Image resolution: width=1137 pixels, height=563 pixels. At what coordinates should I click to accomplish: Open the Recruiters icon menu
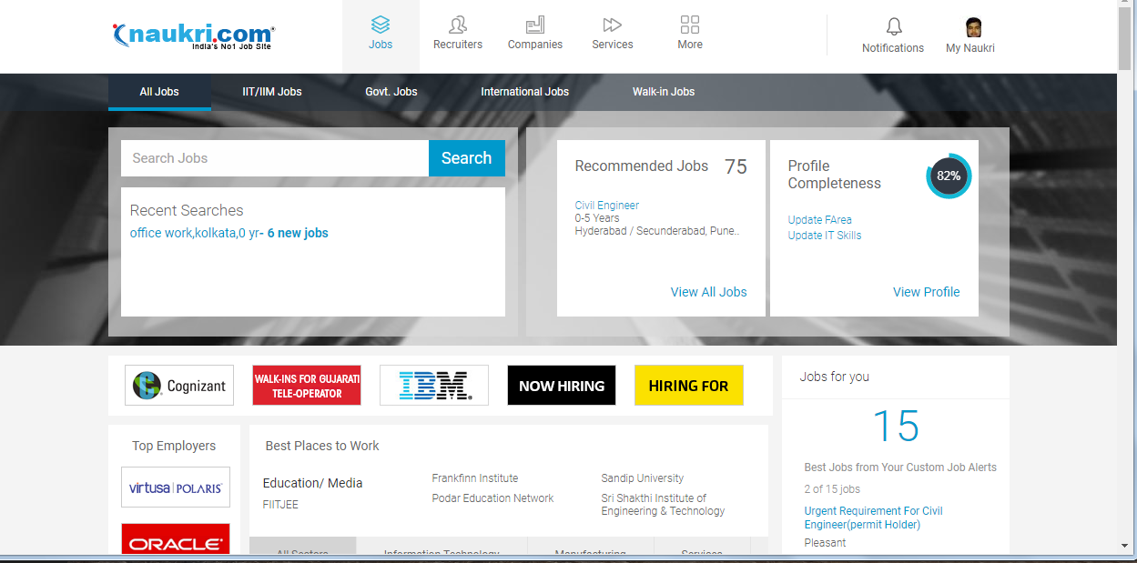coord(458,25)
